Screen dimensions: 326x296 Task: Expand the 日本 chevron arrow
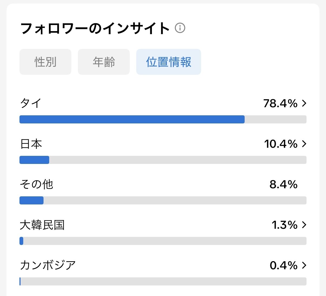(304, 144)
